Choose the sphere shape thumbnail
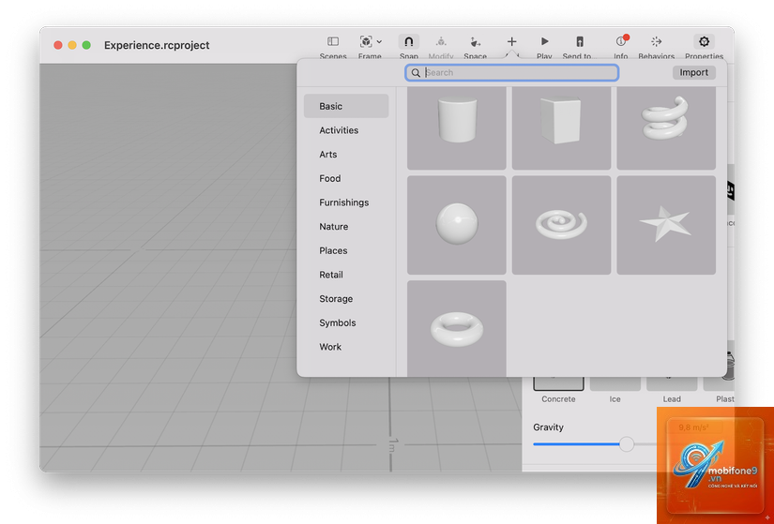This screenshot has height=524, width=774. click(x=457, y=225)
